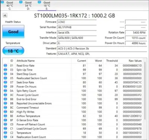Viewport: 149px width, 140px height.
Task: Click the Features field S.M.A.R.T., APM, NCQ, GPL
Action: 102,54
